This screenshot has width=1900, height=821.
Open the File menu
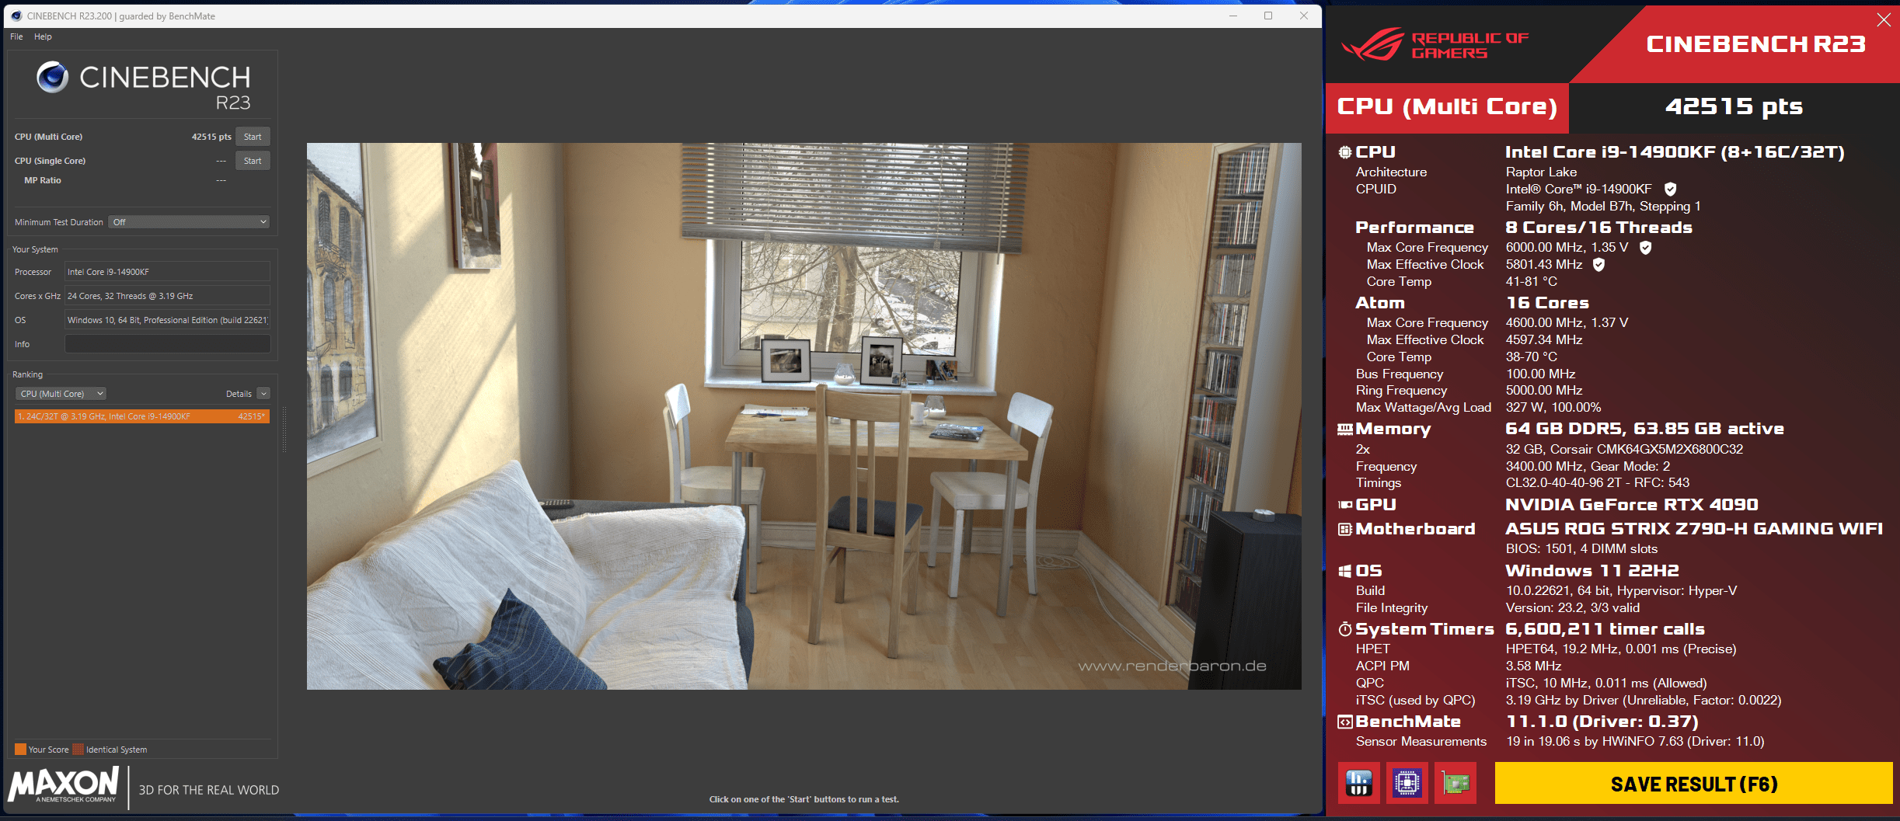(16, 37)
